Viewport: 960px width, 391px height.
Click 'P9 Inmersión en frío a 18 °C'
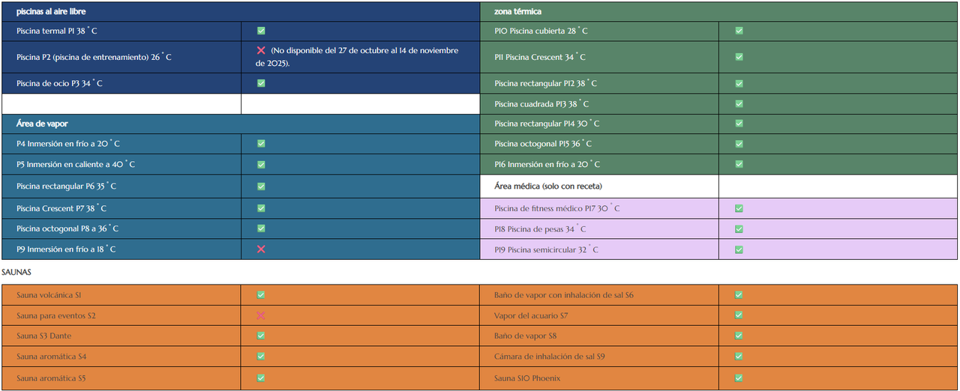tap(66, 249)
